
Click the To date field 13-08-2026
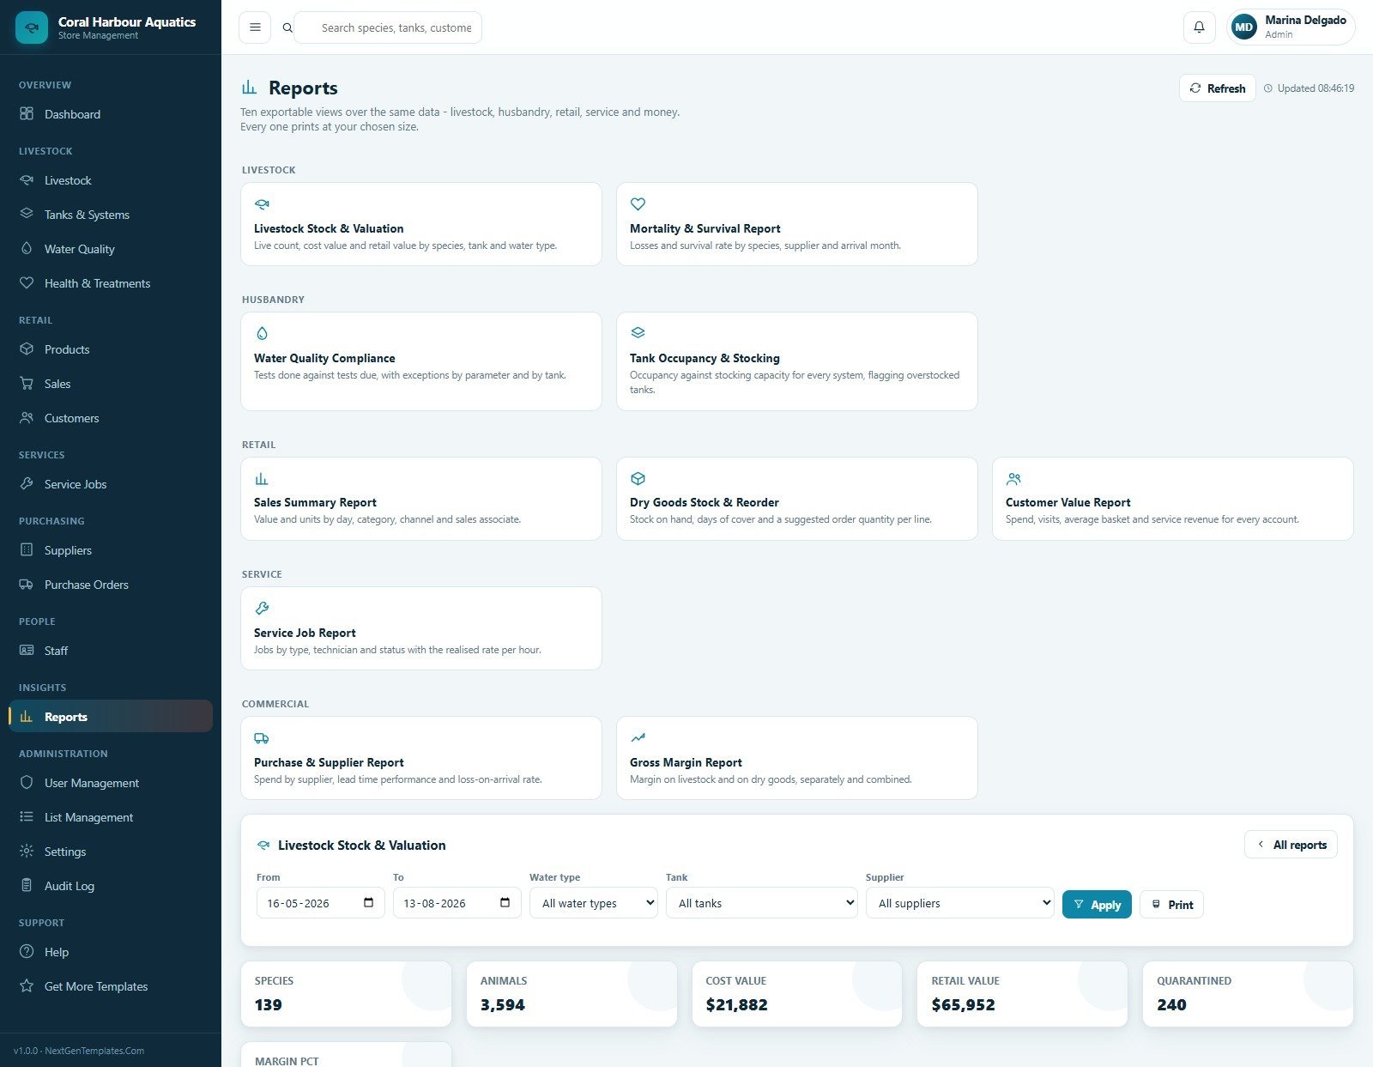click(457, 902)
